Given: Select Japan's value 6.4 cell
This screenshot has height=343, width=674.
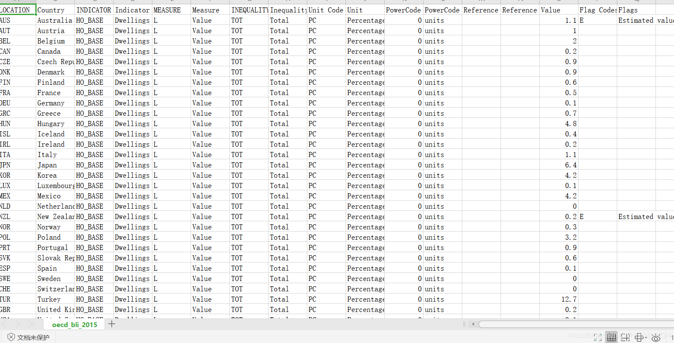Looking at the screenshot, I should point(559,165).
